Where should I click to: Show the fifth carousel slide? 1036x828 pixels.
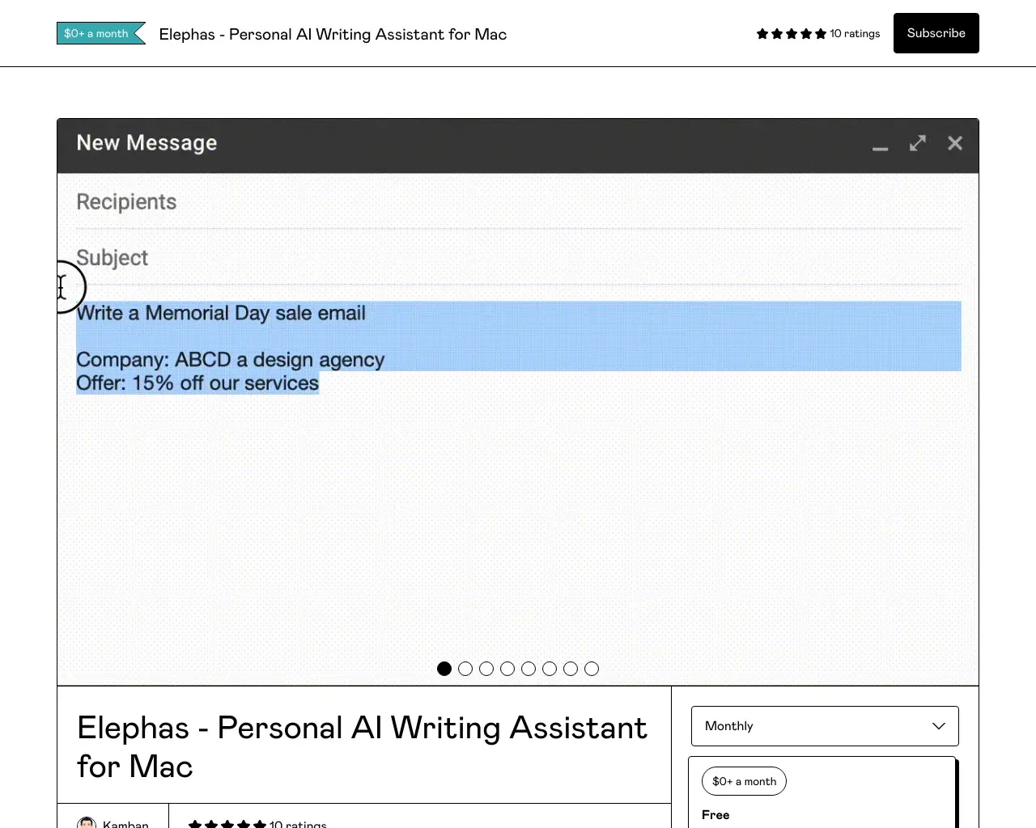[529, 669]
